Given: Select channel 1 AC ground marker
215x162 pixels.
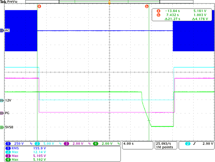Looking at the screenshot, I should [x=2, y=31].
